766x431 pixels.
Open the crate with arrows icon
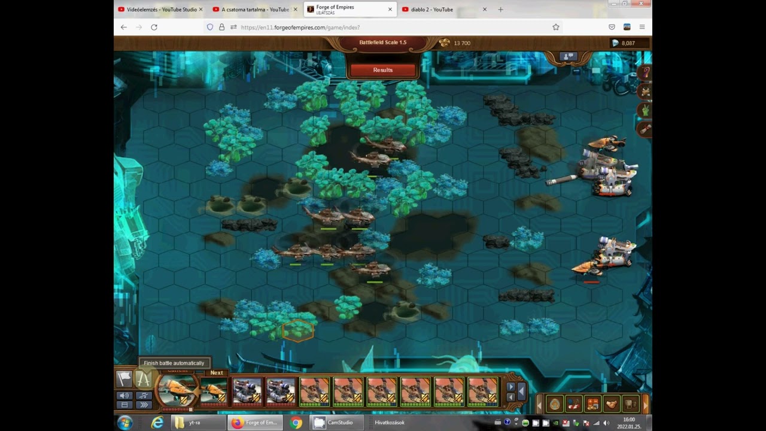(645, 92)
